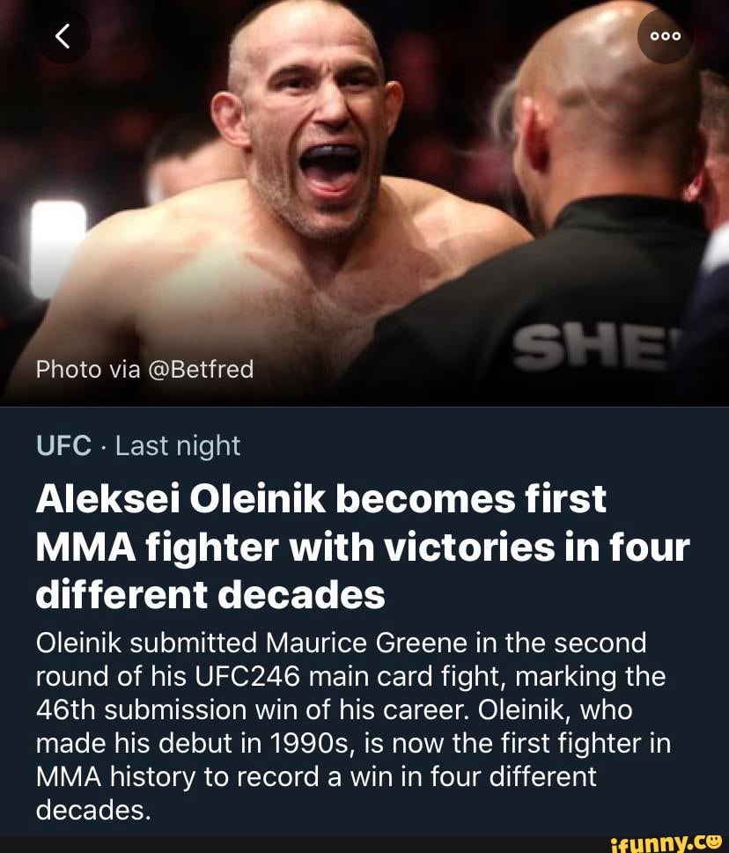Tap the Oleinik fight photo
This screenshot has width=729, height=853.
352,194
